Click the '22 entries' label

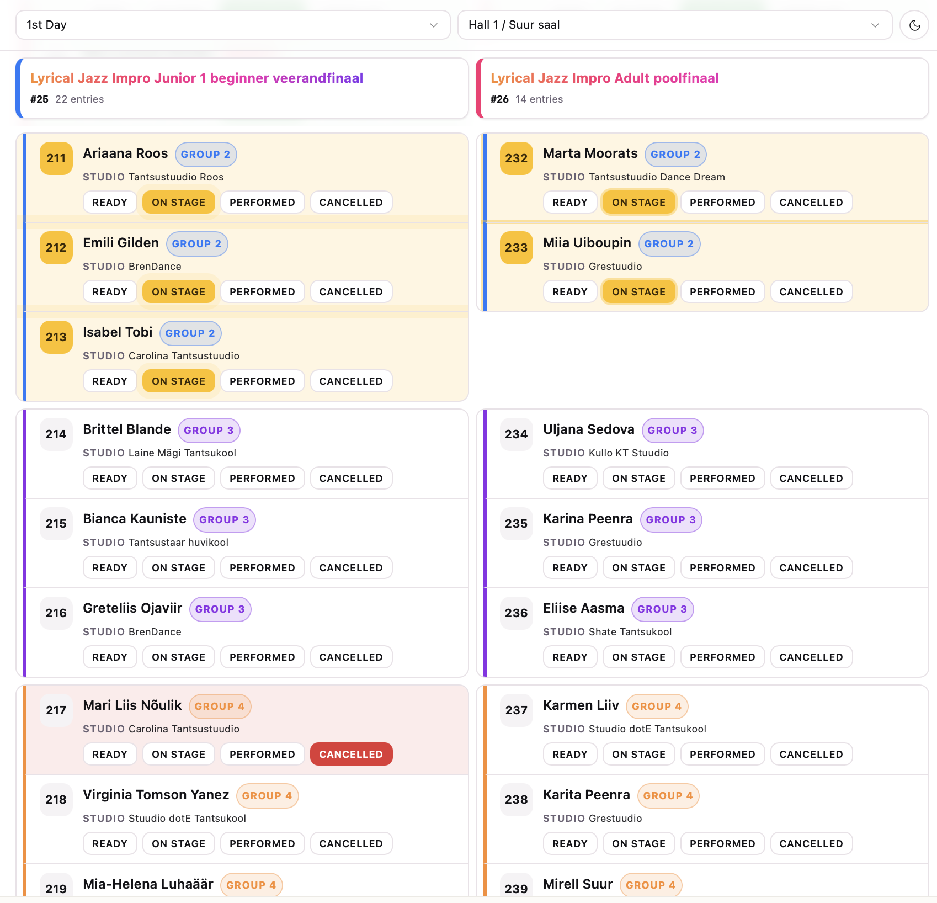[x=79, y=99]
